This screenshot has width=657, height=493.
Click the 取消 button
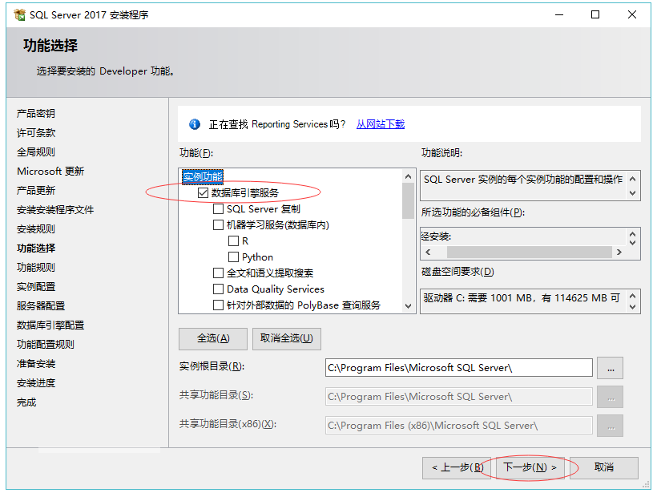(x=604, y=467)
